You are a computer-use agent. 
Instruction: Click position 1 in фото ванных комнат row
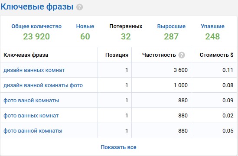127,116
